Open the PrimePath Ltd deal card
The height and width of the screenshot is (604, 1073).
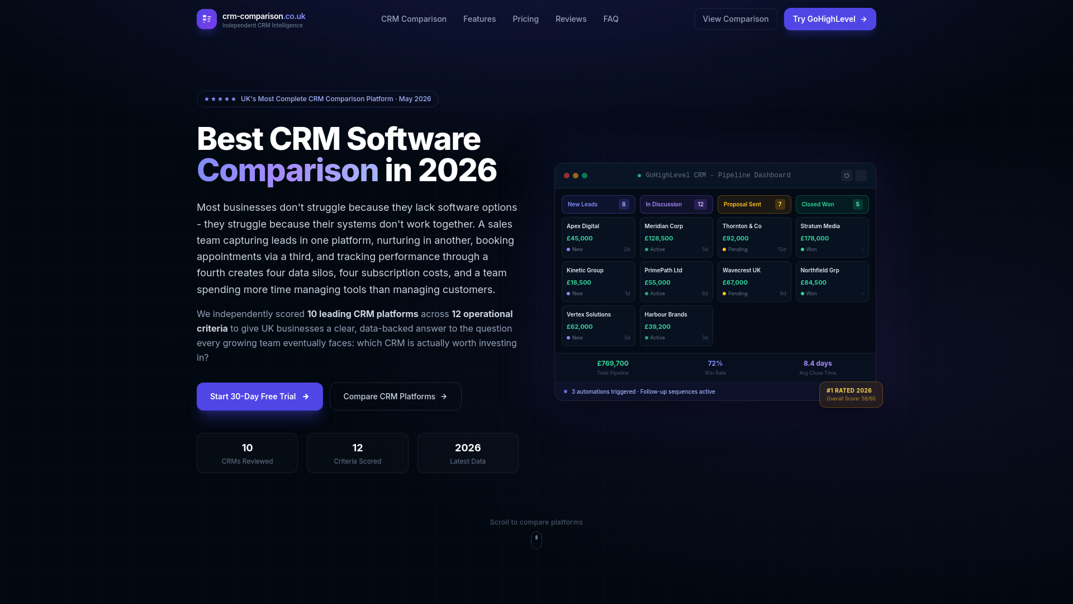tap(676, 281)
